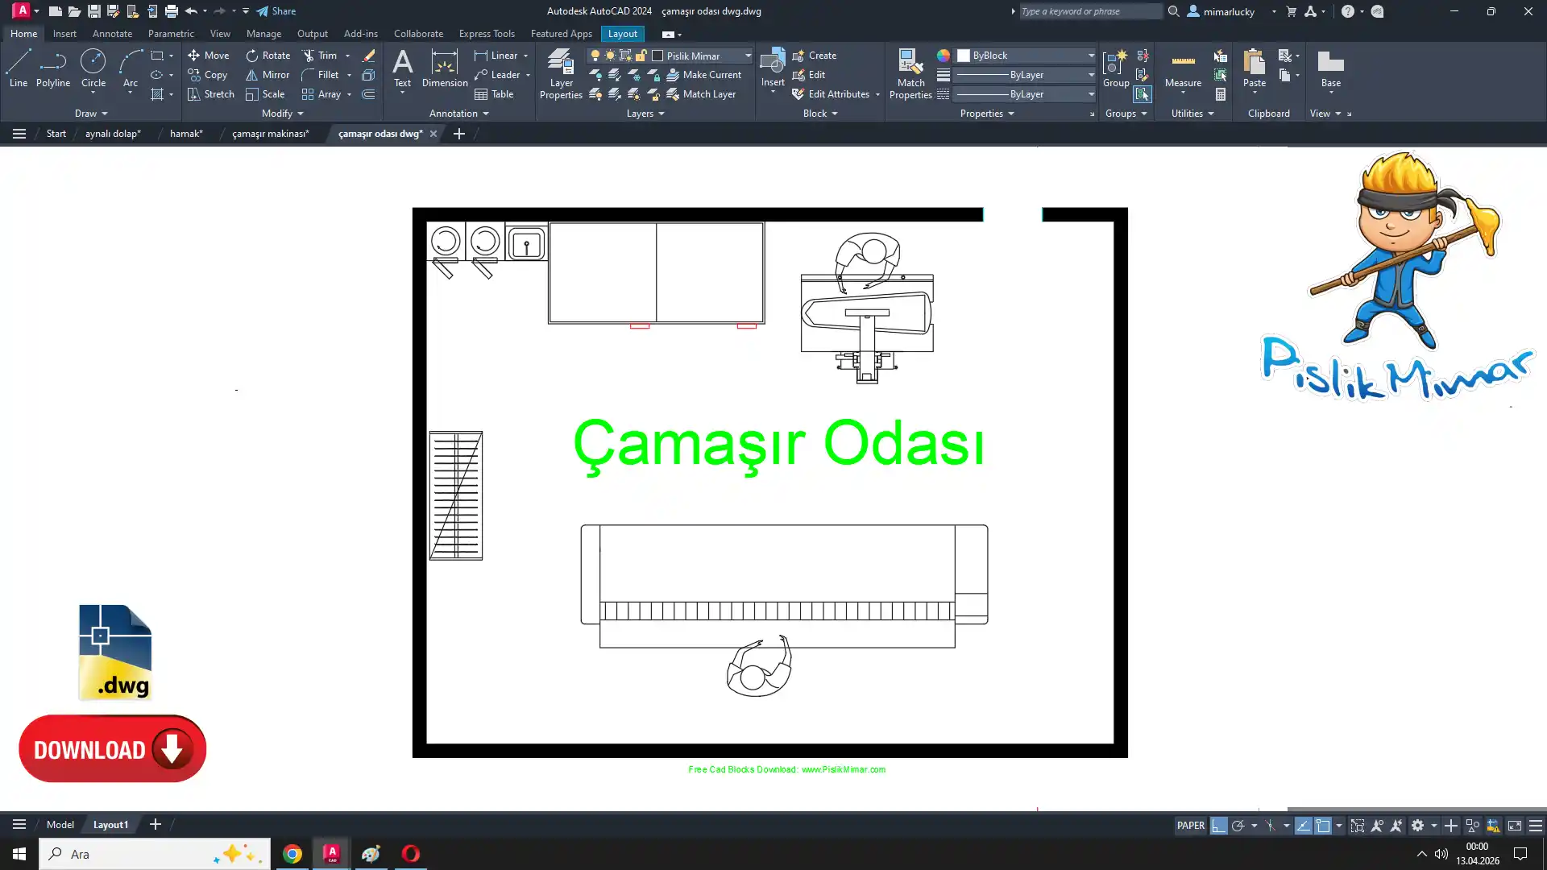Expand the ByBlock color dropdown
Viewport: 1547px width, 870px height.
pyautogui.click(x=1091, y=56)
